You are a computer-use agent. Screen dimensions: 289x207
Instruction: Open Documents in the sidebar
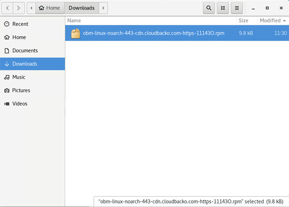[x=32, y=51]
